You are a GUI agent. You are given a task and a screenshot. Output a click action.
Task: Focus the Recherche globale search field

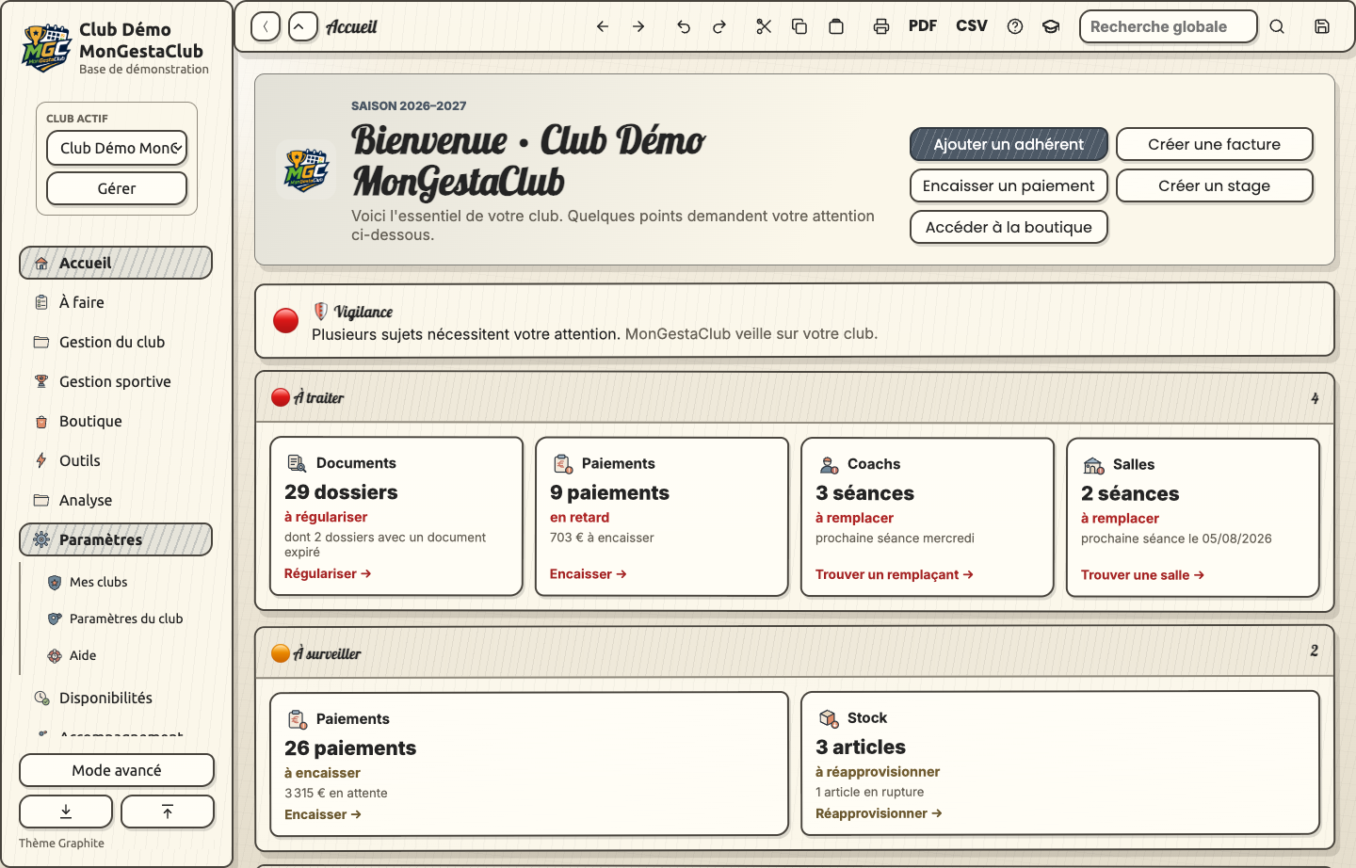[x=1169, y=26]
